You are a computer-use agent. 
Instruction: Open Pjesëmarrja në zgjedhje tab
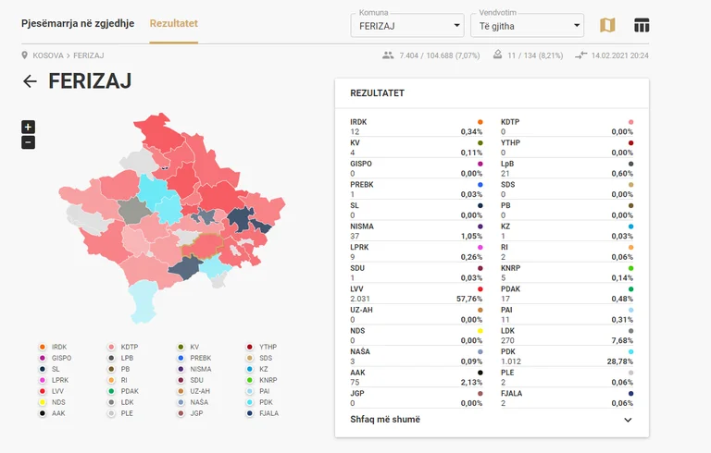tap(78, 23)
